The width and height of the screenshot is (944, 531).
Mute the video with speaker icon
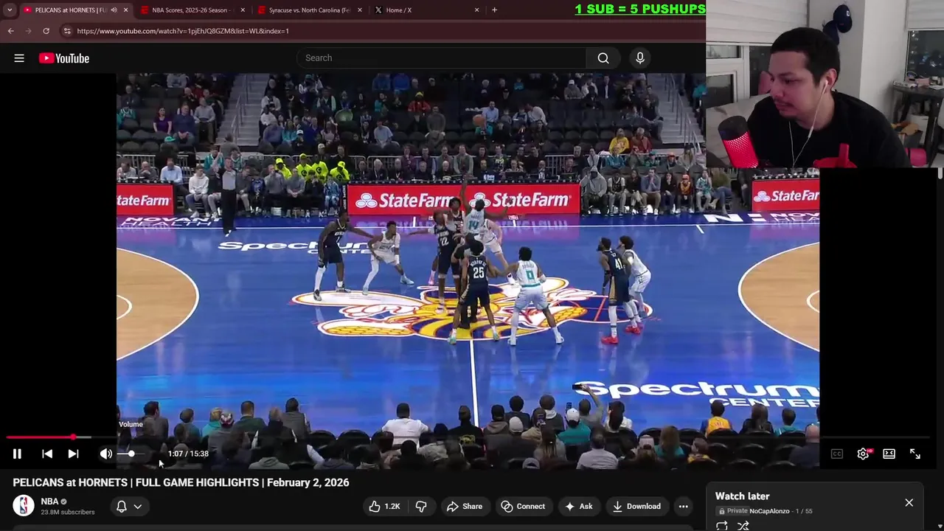coord(106,454)
